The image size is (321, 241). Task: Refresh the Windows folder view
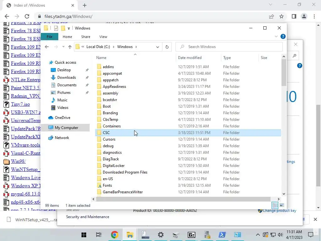[x=167, y=47]
